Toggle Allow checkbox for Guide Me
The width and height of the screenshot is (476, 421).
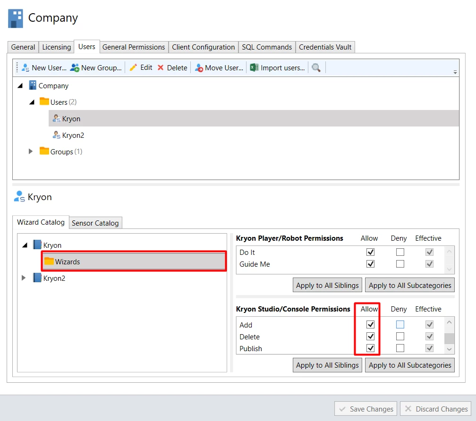point(370,264)
